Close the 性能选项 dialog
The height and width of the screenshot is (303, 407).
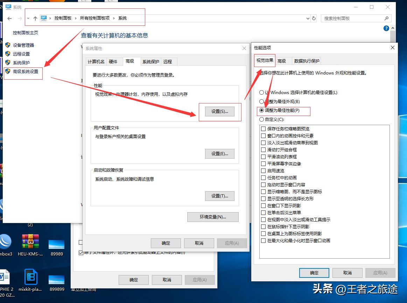coord(392,48)
